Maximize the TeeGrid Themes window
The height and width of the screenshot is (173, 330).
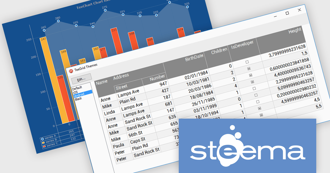287,13
